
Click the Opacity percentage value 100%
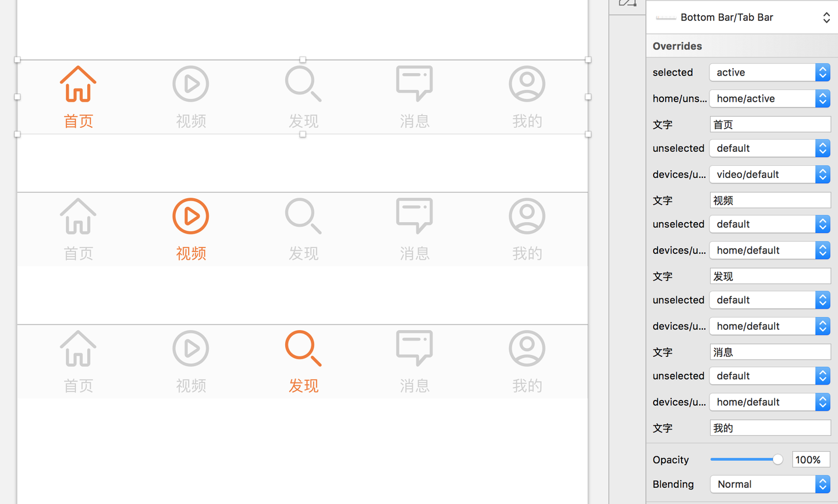coord(811,459)
